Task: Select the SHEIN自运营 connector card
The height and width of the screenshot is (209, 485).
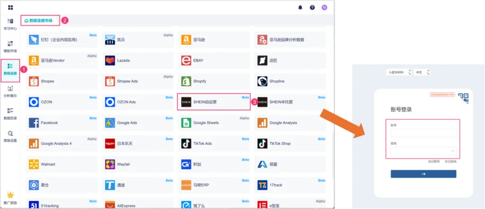Action: coord(214,102)
